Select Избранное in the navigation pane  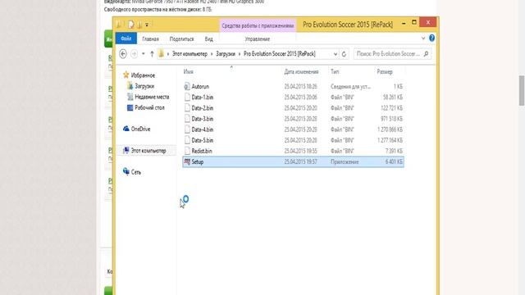(143, 75)
